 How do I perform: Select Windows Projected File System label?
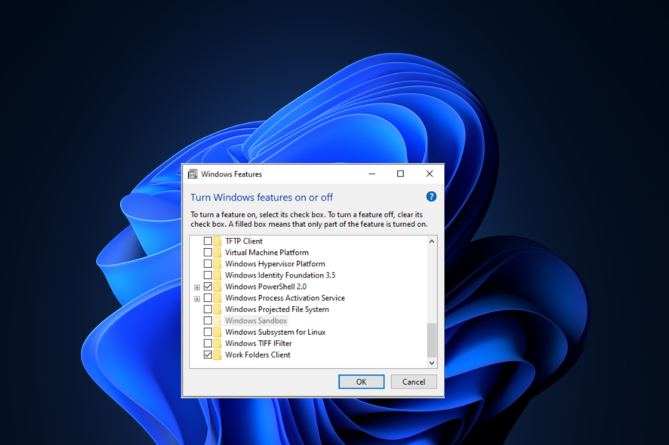(277, 309)
